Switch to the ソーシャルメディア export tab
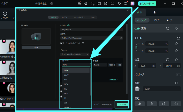 point(79,17)
